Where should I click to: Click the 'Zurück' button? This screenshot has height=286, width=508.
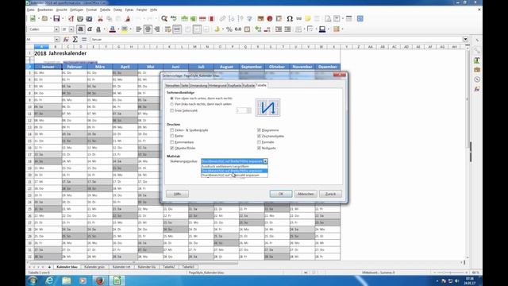[330, 194]
